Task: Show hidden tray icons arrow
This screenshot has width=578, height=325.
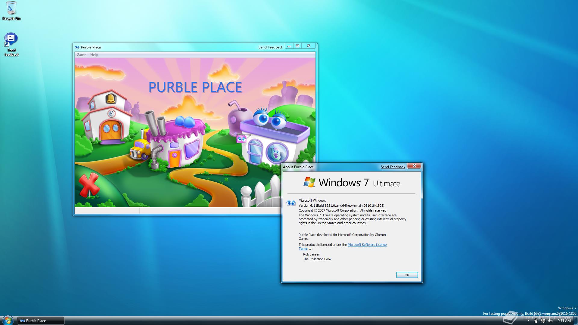Action: click(528, 321)
